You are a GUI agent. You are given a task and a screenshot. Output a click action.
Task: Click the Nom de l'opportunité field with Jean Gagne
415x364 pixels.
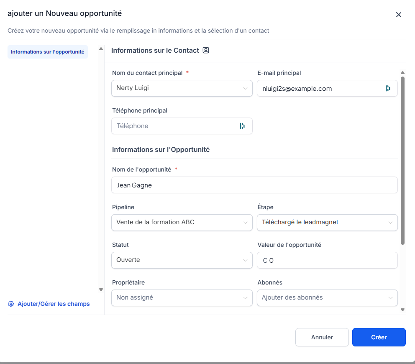tap(254, 185)
